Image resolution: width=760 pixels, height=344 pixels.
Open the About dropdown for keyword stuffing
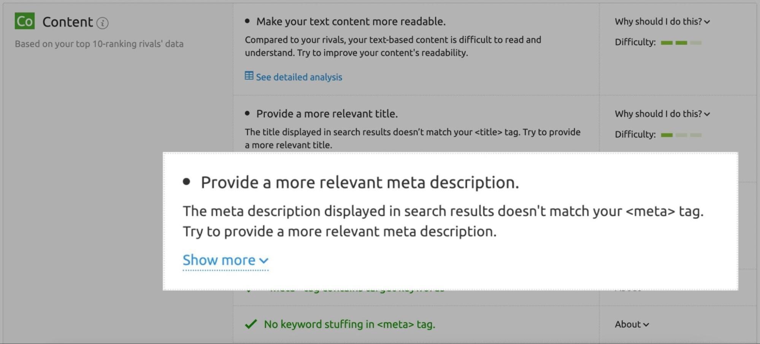coord(632,324)
